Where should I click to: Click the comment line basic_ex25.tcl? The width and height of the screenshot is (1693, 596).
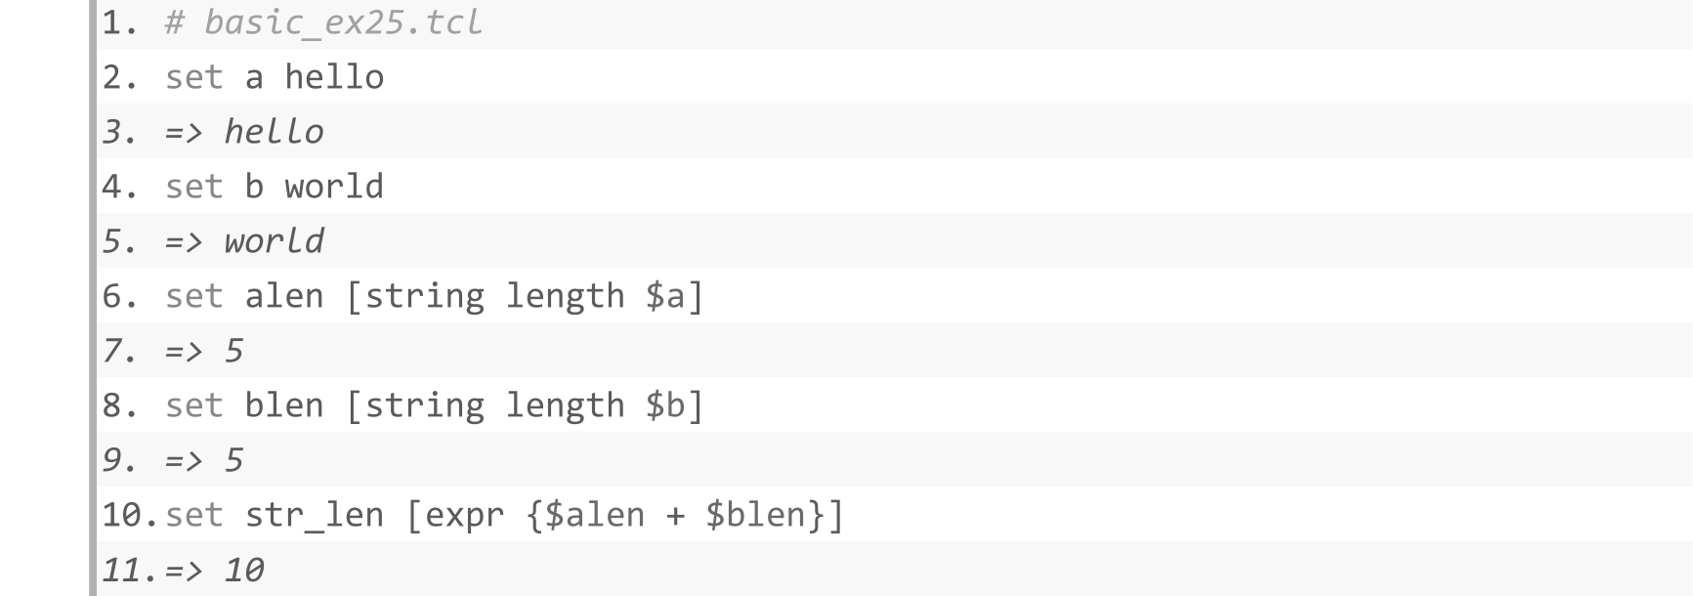323,22
